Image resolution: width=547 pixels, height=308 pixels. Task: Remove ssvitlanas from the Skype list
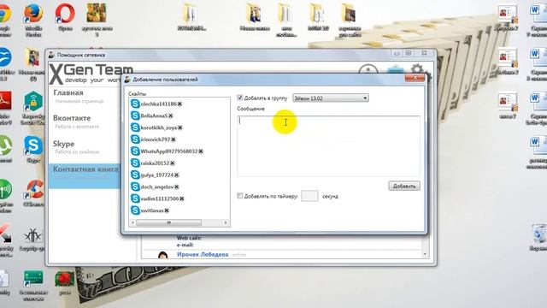tap(167, 210)
